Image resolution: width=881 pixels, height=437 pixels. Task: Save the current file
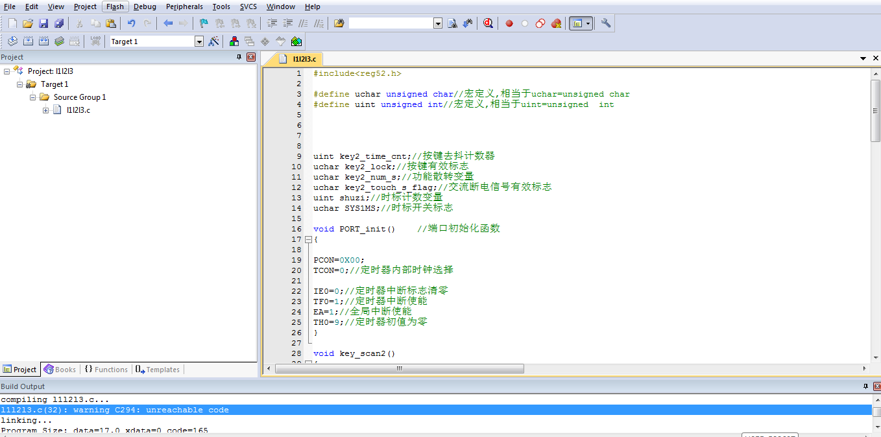point(43,23)
